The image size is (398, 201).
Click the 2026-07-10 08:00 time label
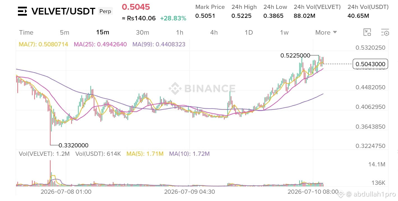pos(313,192)
